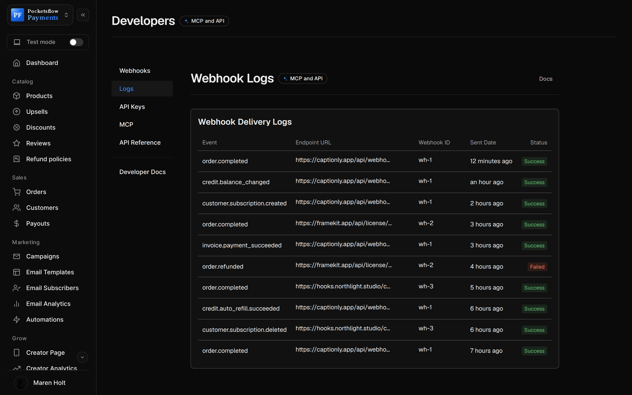Click MCP and API badge beside Webhook Logs

tap(303, 78)
